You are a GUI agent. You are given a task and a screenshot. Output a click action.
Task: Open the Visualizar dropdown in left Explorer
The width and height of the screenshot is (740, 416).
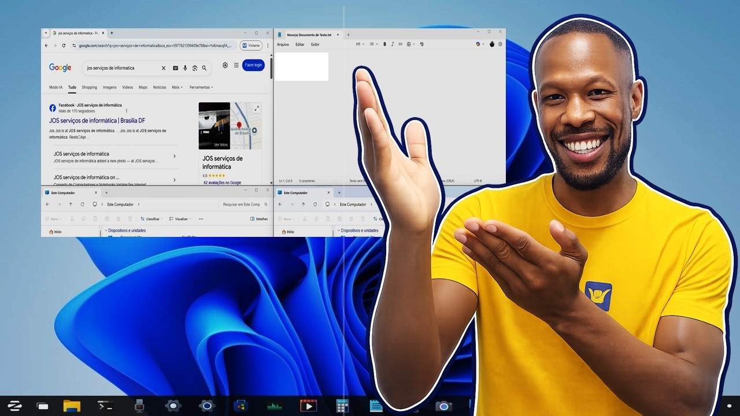click(181, 219)
